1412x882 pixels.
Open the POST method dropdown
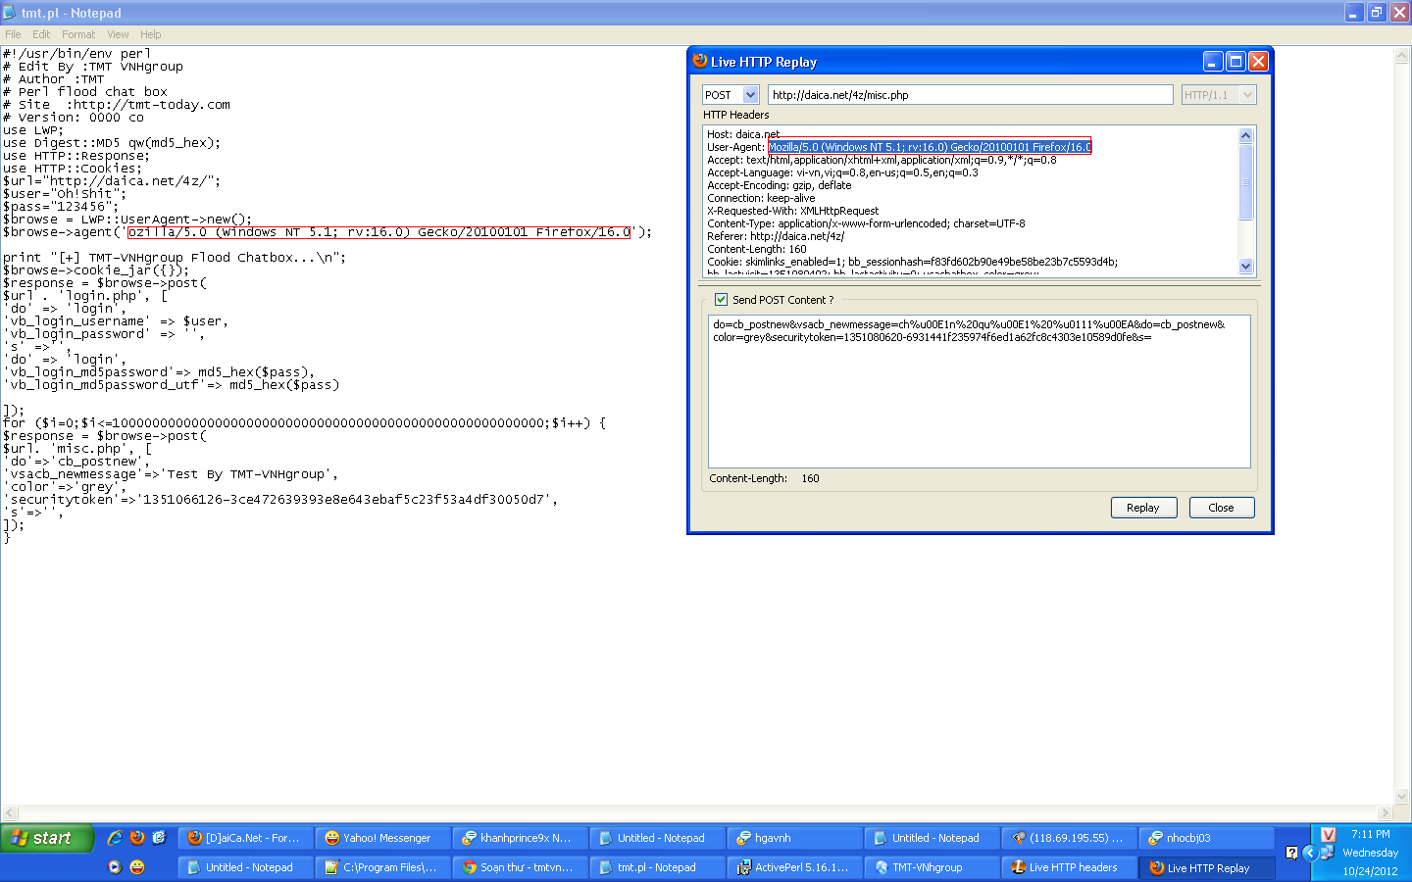(x=751, y=95)
